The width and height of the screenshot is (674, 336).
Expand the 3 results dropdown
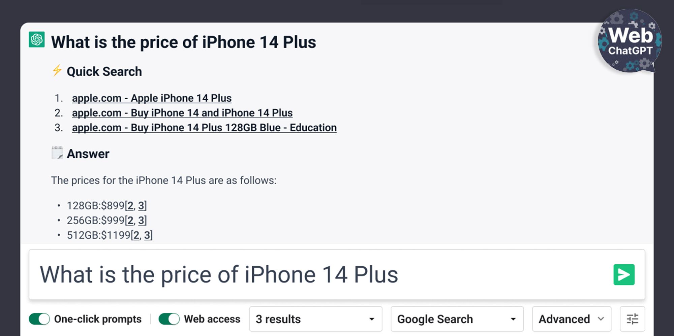pos(316,319)
